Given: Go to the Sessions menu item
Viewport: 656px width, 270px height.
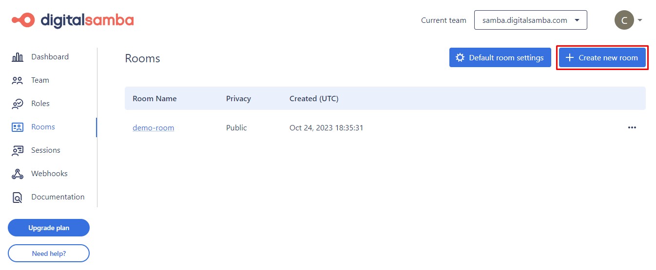Looking at the screenshot, I should tap(45, 150).
